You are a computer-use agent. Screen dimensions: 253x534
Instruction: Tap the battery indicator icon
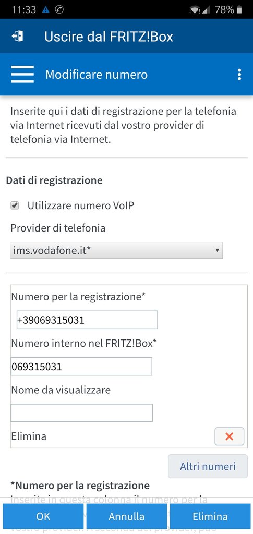click(239, 10)
